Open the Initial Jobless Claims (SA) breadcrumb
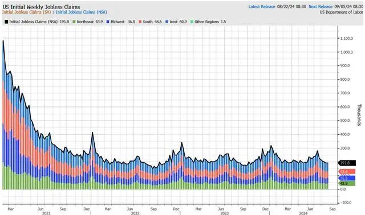Image resolution: width=365 pixels, height=215 pixels. coord(27,12)
